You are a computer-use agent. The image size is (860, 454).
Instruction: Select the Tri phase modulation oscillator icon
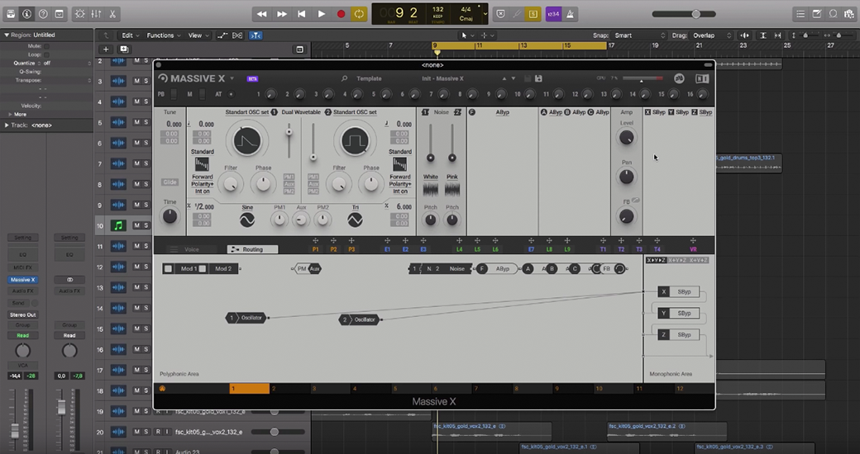point(355,220)
